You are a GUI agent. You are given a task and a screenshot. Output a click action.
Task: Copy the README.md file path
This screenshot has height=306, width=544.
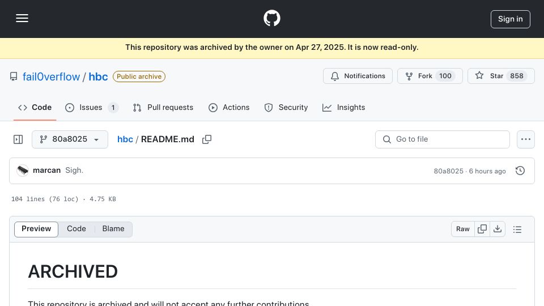(x=207, y=139)
